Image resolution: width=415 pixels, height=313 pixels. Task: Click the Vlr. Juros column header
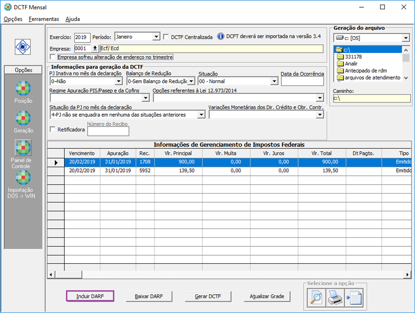point(274,153)
